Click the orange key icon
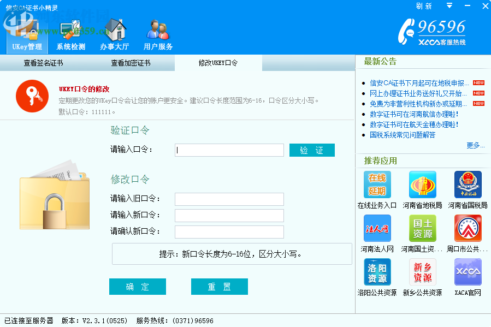The image size is (491, 327). click(x=32, y=96)
